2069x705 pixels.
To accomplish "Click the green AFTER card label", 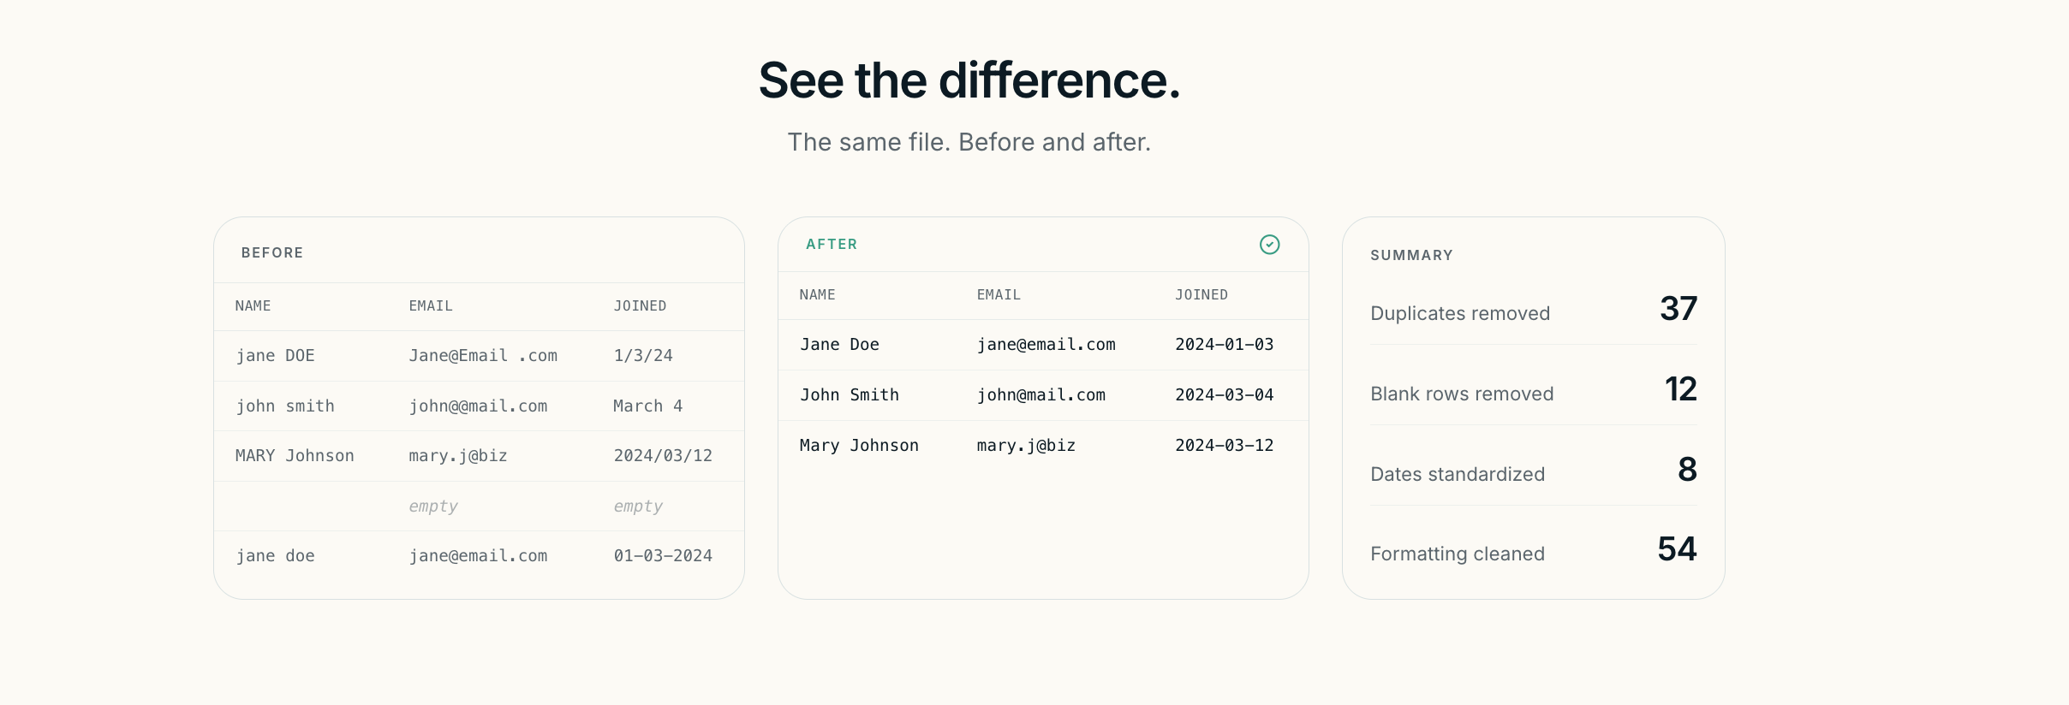I will pos(832,245).
